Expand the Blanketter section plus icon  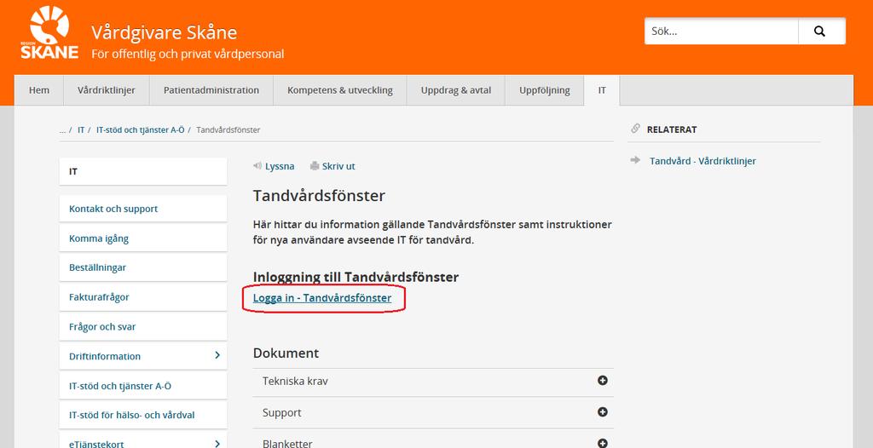coord(603,444)
